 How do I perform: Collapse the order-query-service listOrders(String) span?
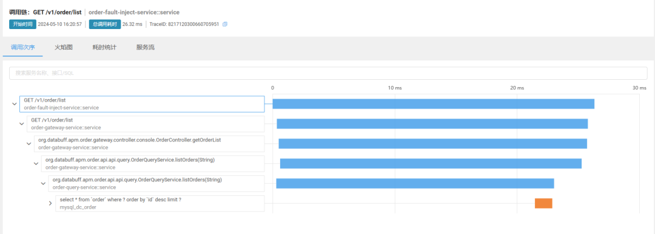(x=43, y=184)
